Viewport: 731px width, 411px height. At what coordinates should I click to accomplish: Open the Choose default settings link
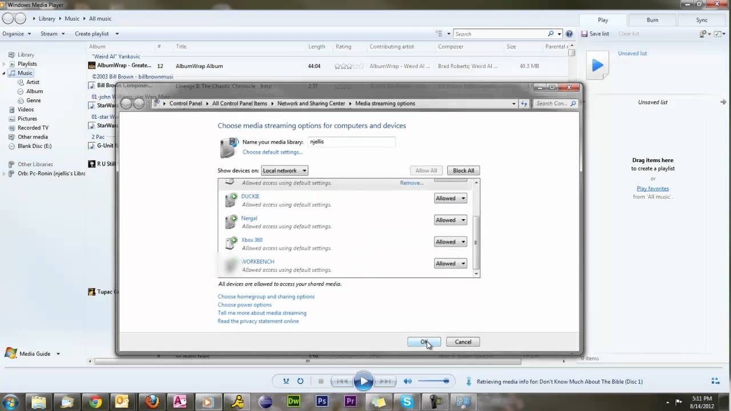(272, 152)
